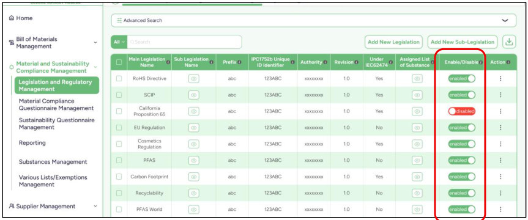Click Add New Legislation button
Viewport: 528px width, 220px height.
coord(393,42)
